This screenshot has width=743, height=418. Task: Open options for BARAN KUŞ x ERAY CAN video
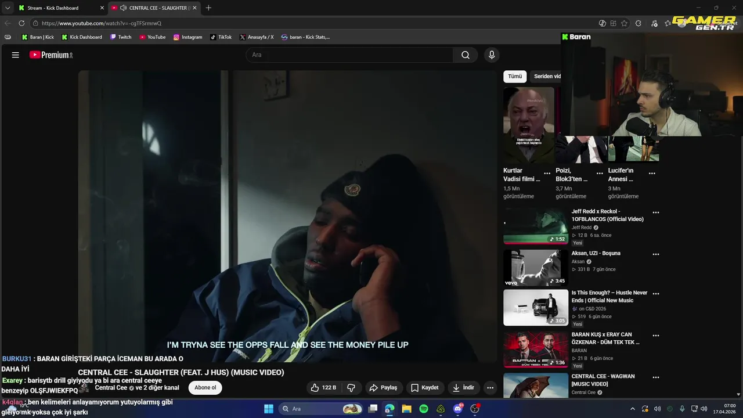[656, 336]
